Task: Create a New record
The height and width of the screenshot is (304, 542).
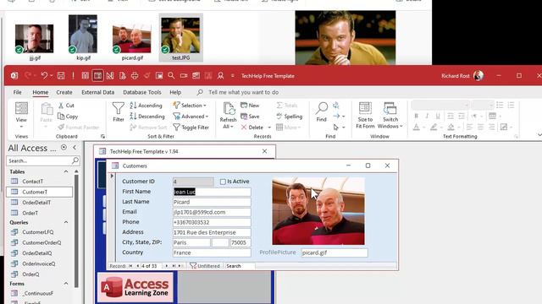Action: pyautogui.click(x=250, y=106)
